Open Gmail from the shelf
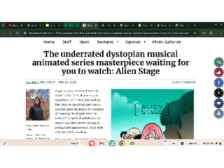 [102, 143]
